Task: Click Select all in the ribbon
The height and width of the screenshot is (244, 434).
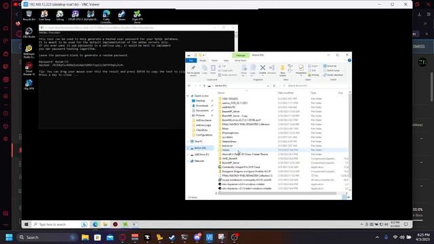Action: 330,66
